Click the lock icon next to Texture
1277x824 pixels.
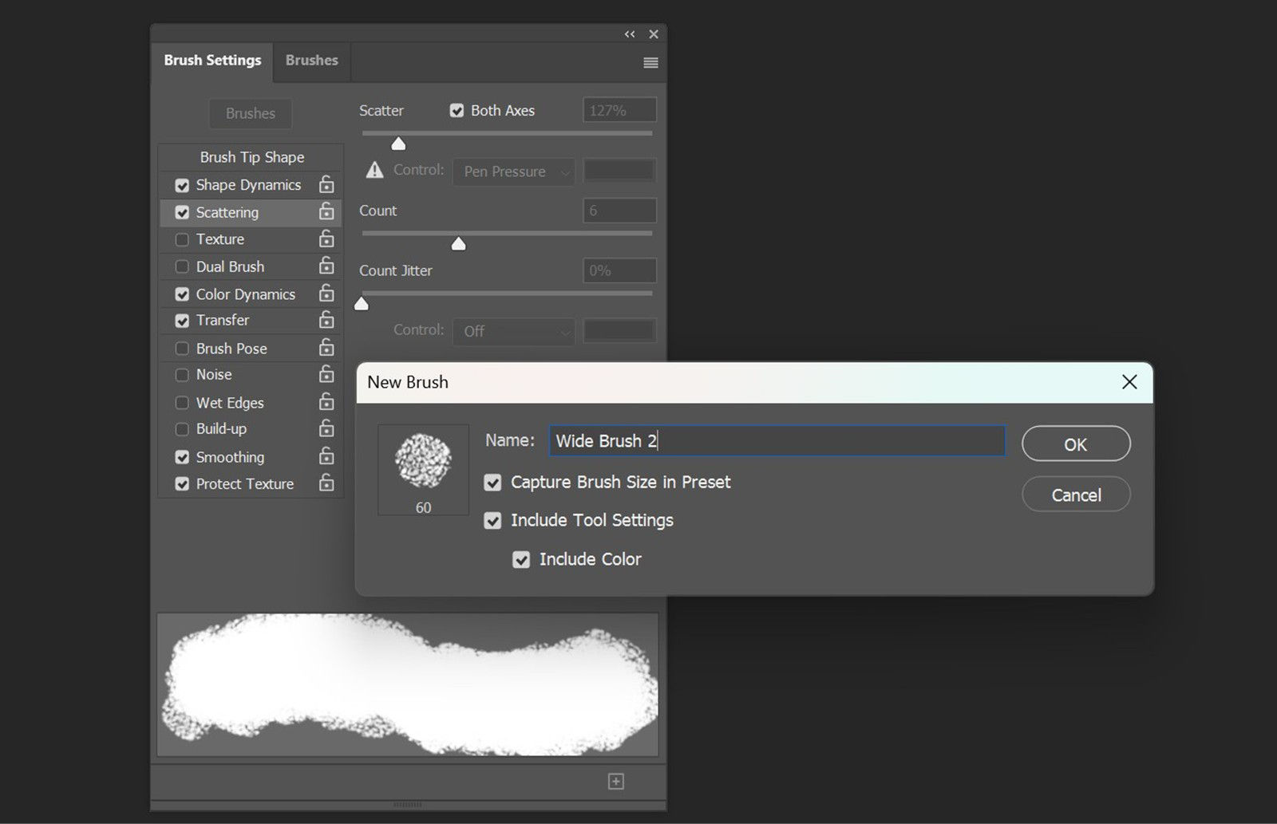[326, 239]
